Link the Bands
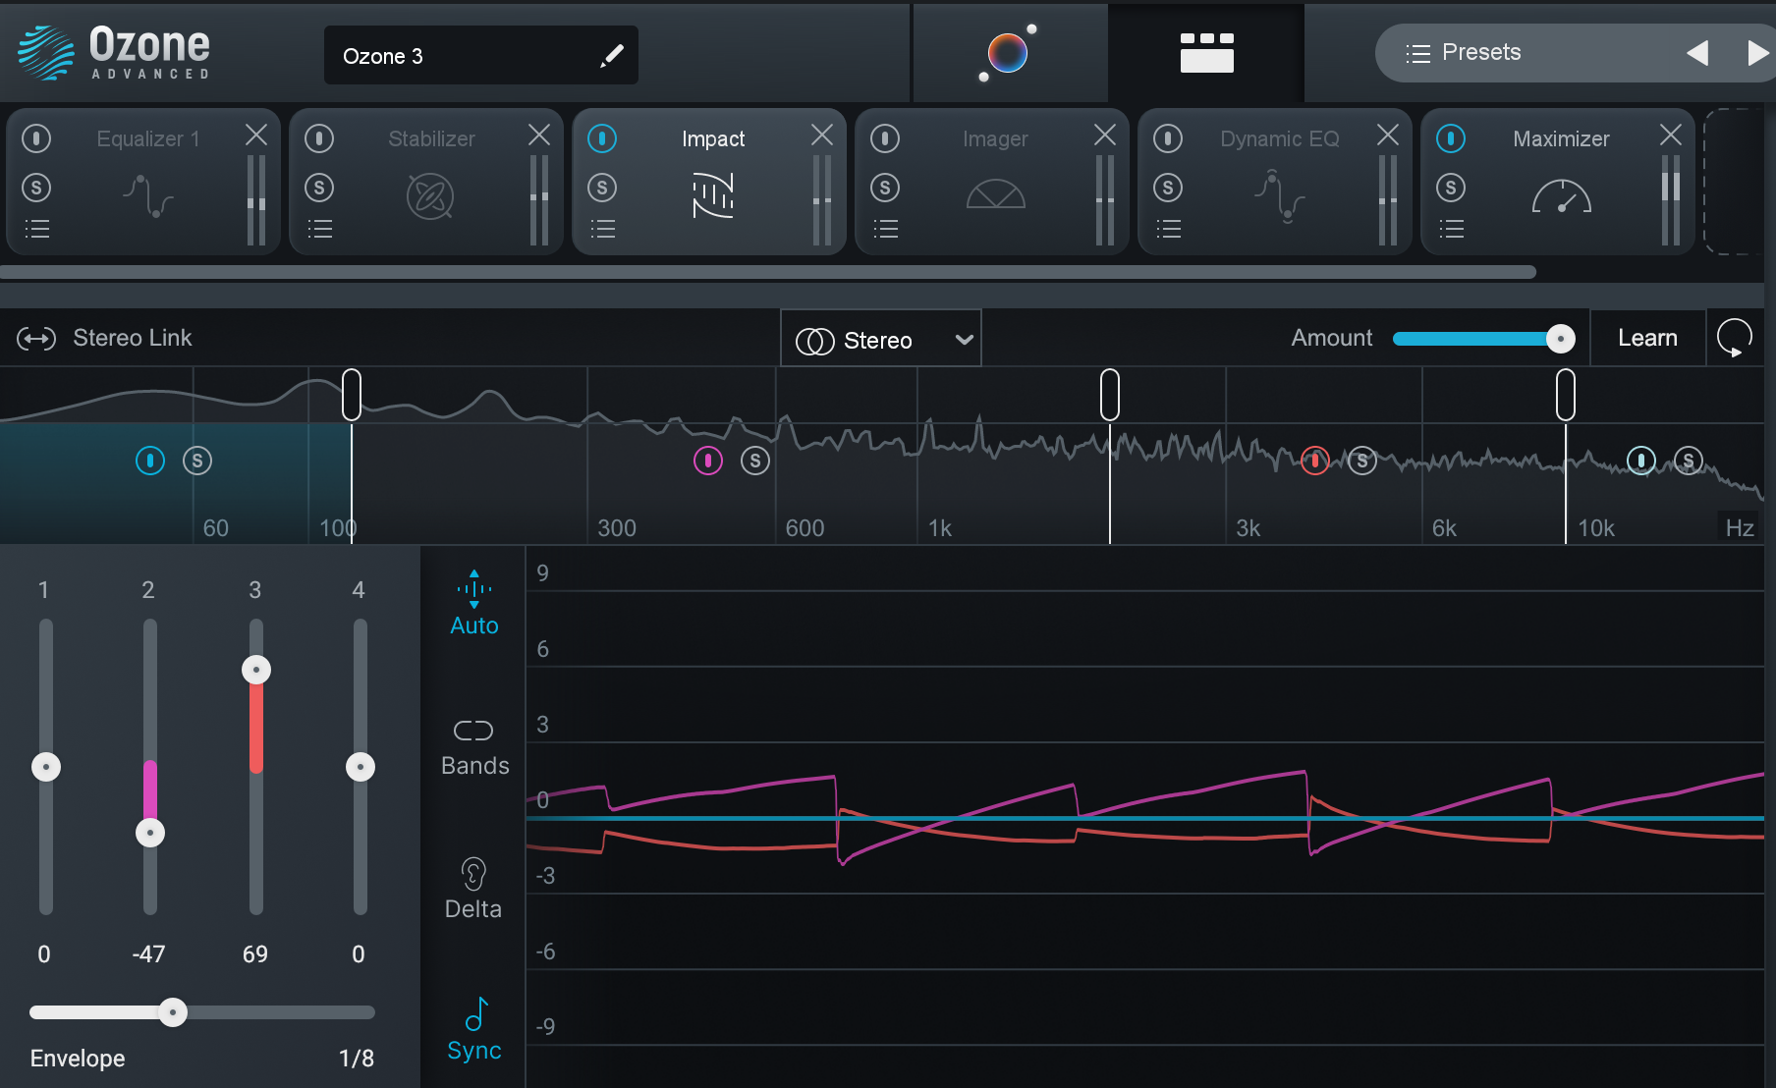This screenshot has height=1088, width=1776. pyautogui.click(x=474, y=748)
